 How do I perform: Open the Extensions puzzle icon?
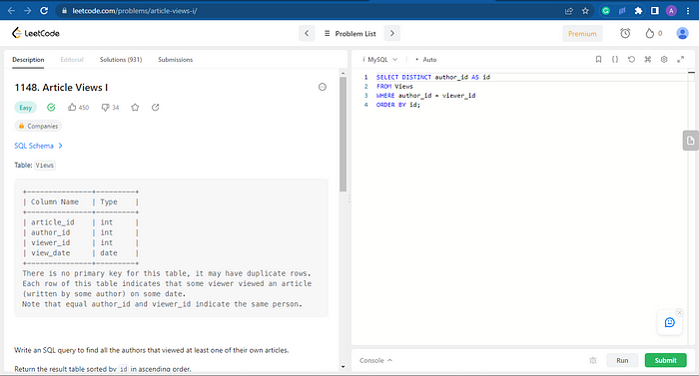coord(638,11)
